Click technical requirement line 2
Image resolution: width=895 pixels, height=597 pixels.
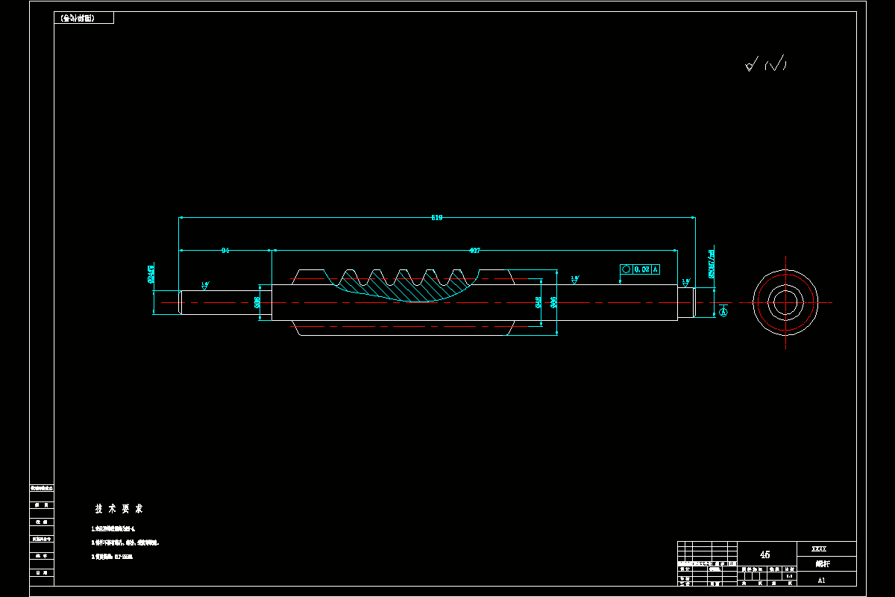(125, 543)
